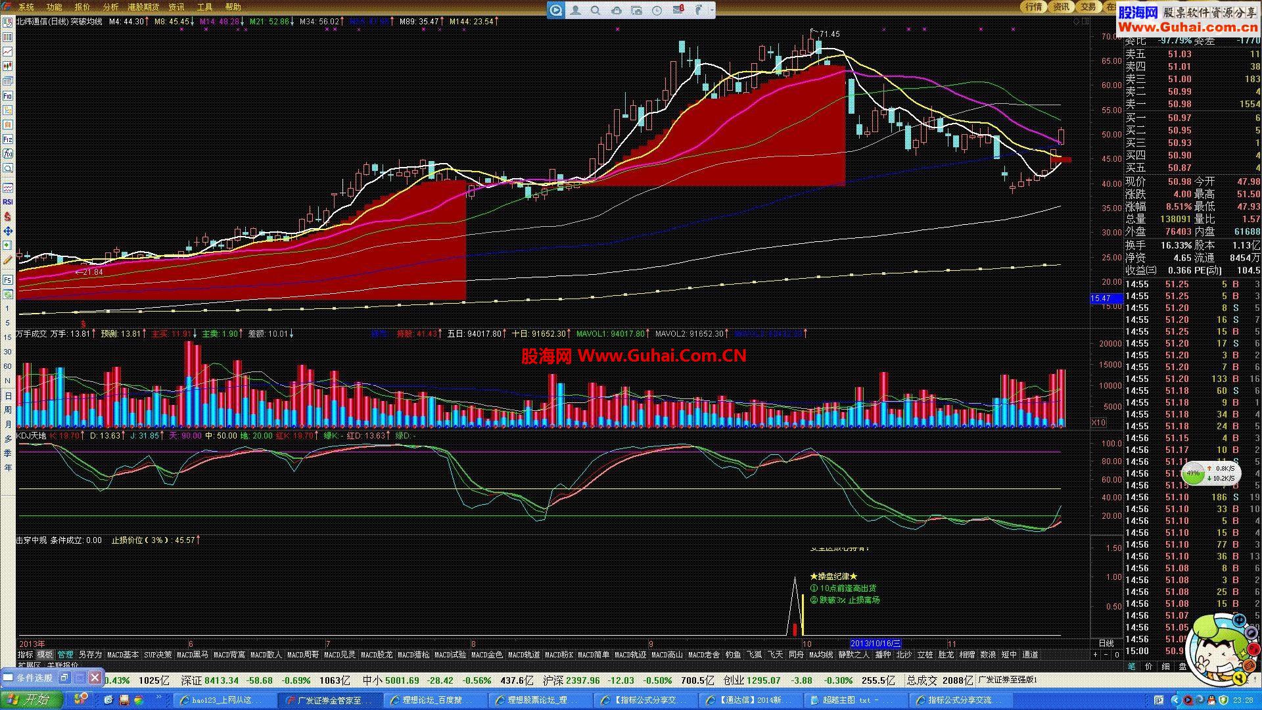Click the 关联报价 label
The height and width of the screenshot is (710, 1262).
(x=62, y=665)
